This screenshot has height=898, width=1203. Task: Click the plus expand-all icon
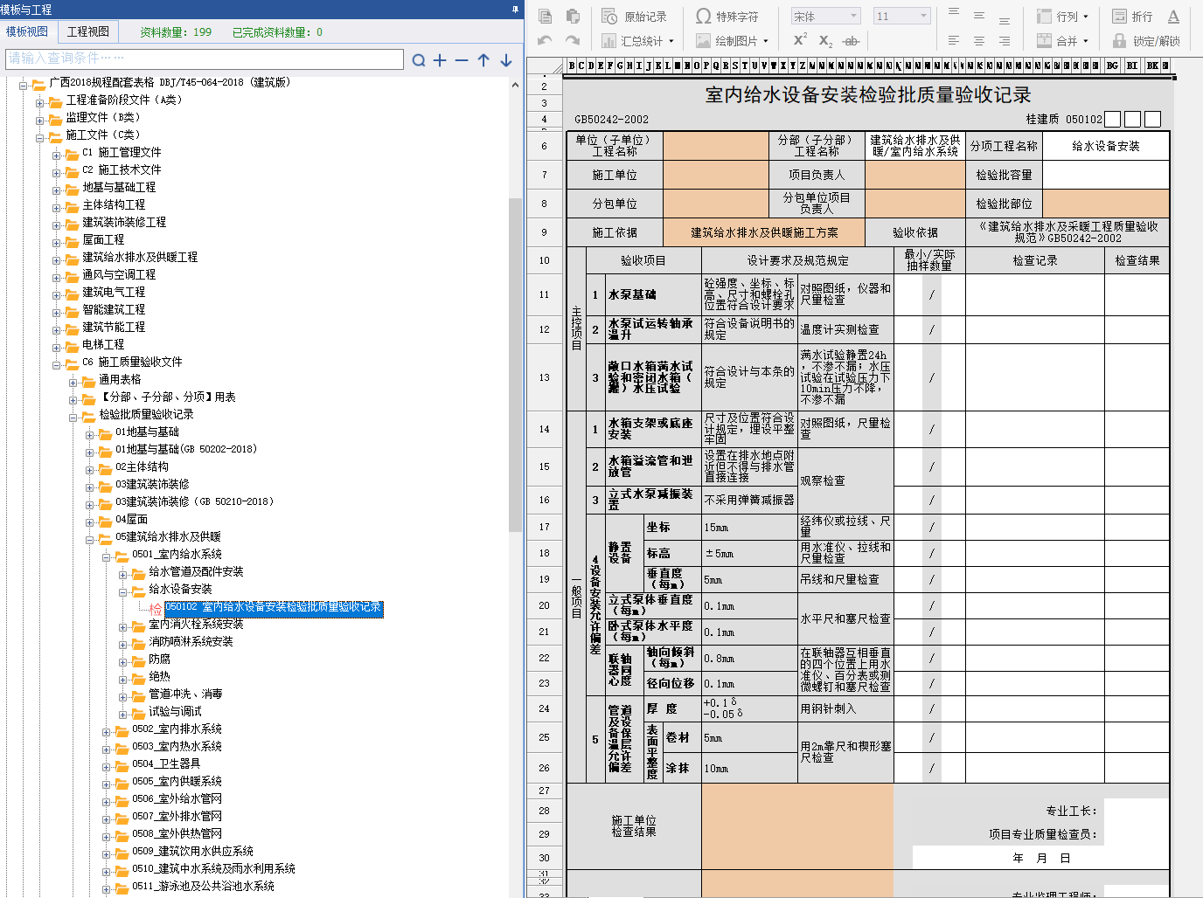[440, 60]
